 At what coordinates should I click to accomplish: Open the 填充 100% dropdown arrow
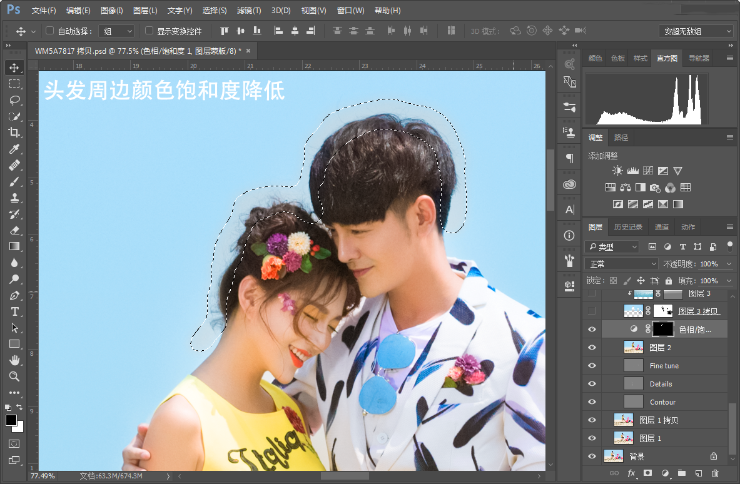coord(729,281)
